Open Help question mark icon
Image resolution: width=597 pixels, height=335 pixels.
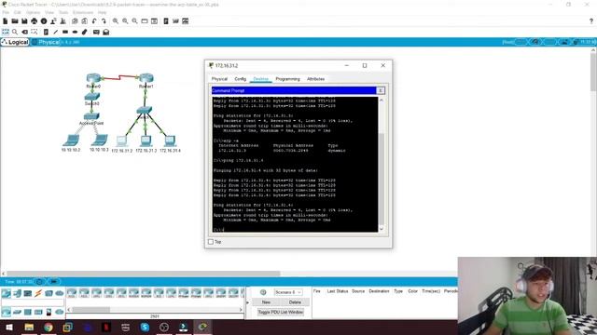pos(591,21)
